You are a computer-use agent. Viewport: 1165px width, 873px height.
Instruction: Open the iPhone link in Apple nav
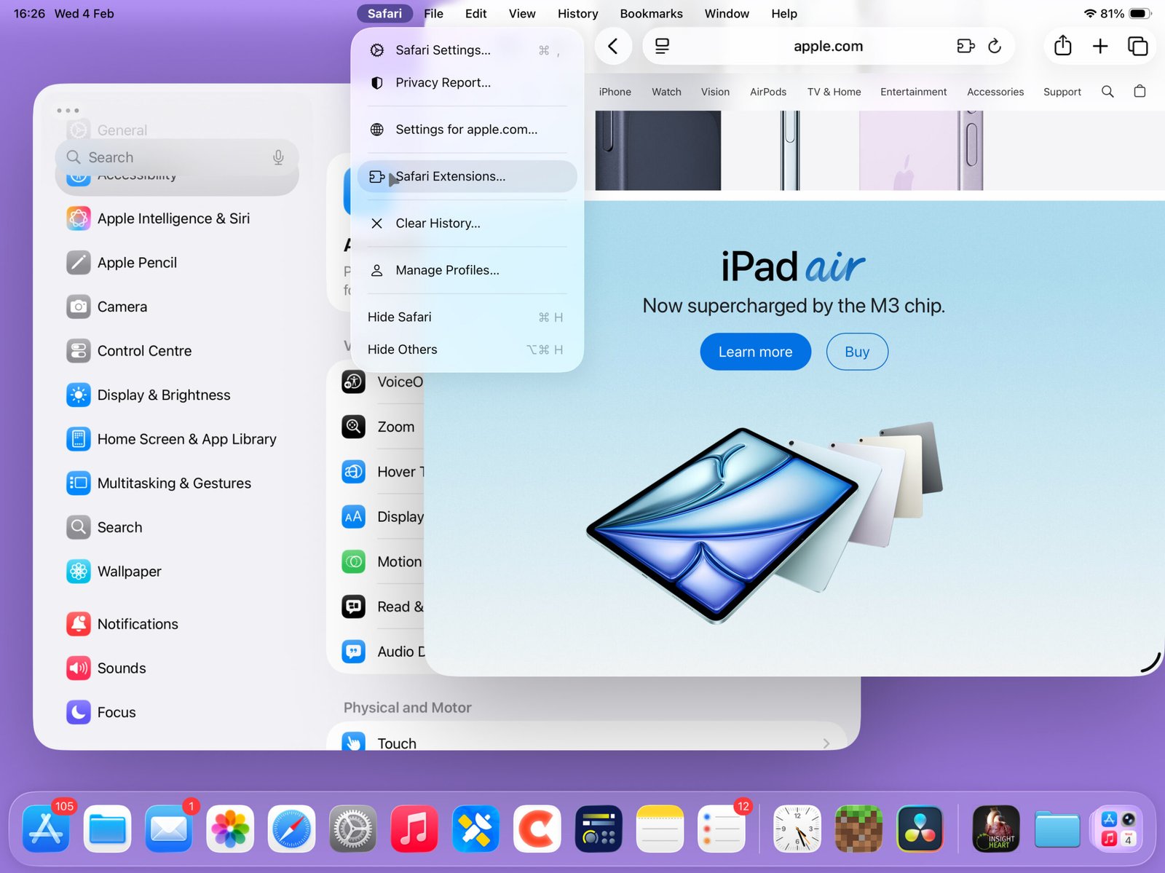pos(615,92)
